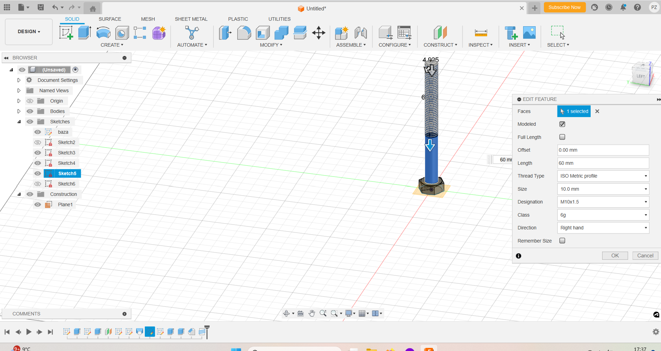The image size is (661, 351).
Task: Open the SHEET METAL tab
Action: (x=191, y=19)
